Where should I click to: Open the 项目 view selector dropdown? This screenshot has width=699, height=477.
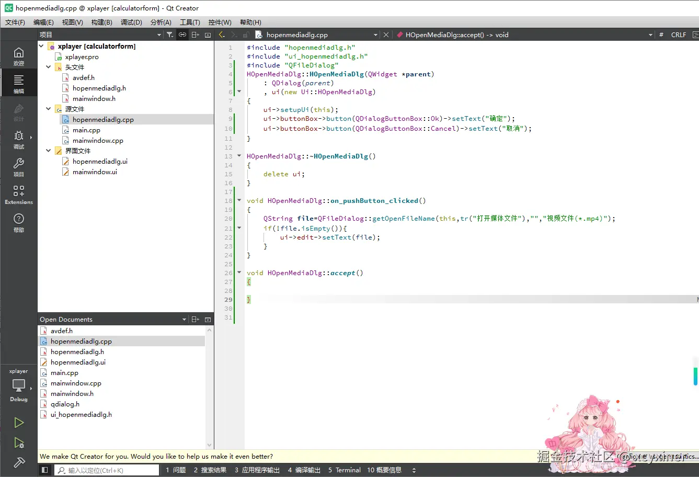pos(100,35)
